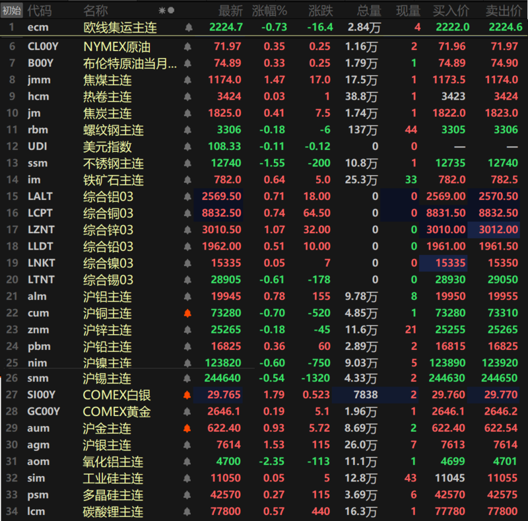
Task: Sort by 买入价 column header
Action: point(451,11)
